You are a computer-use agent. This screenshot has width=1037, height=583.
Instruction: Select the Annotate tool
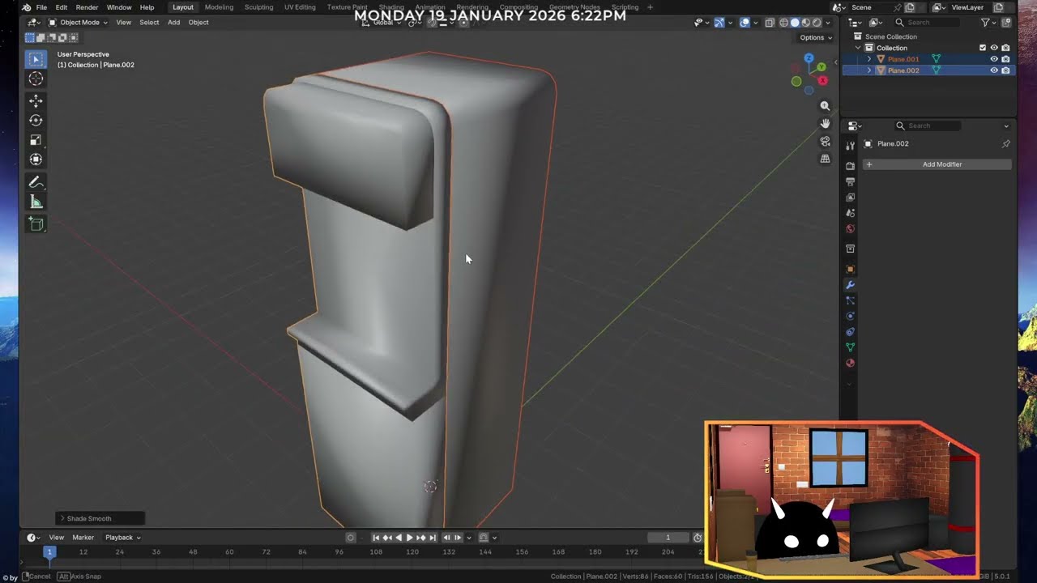click(36, 182)
